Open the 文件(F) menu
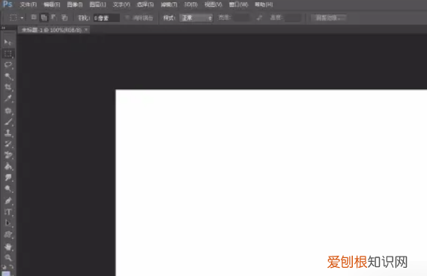This screenshot has width=427, height=276. click(x=28, y=4)
